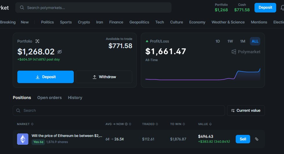Click the $1,268.02 portfolio value
Screen dimensions: 284x154
click(36, 52)
